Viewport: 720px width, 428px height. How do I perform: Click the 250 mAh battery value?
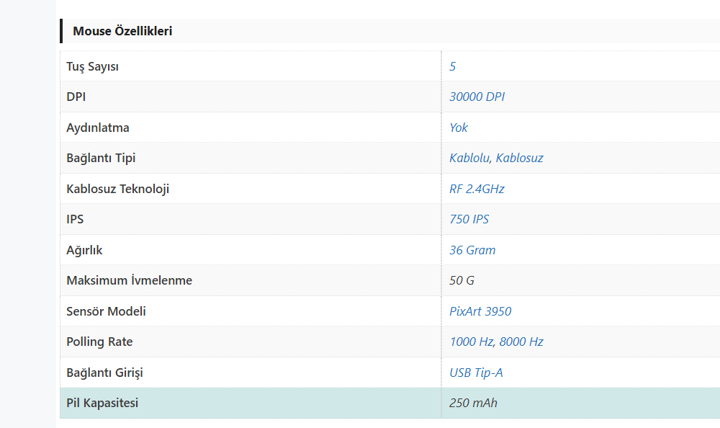tap(473, 403)
